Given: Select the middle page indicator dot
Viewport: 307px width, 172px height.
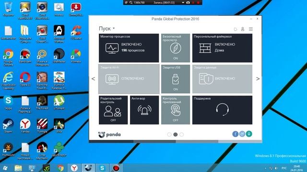Looking at the screenshot, I should [176, 134].
